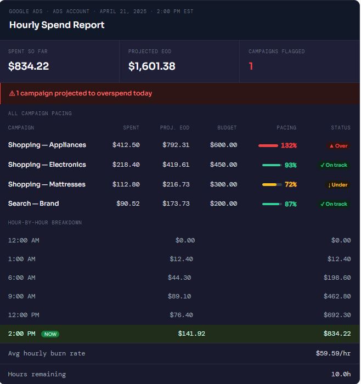Open the Shopping — Electronics campaign
This screenshot has width=361, height=384.
[x=47, y=165]
